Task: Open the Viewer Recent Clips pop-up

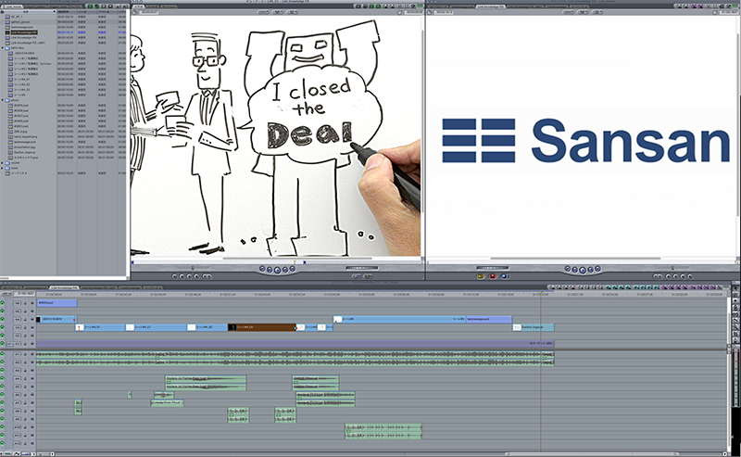Action: tap(357, 276)
